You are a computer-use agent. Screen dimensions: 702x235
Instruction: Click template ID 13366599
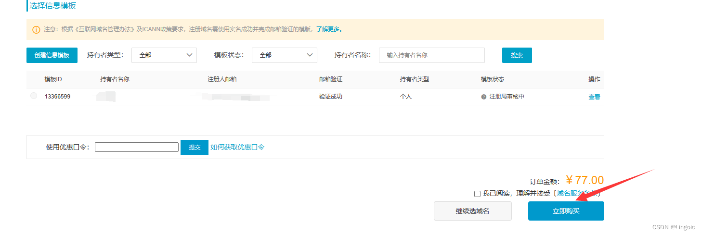(57, 97)
